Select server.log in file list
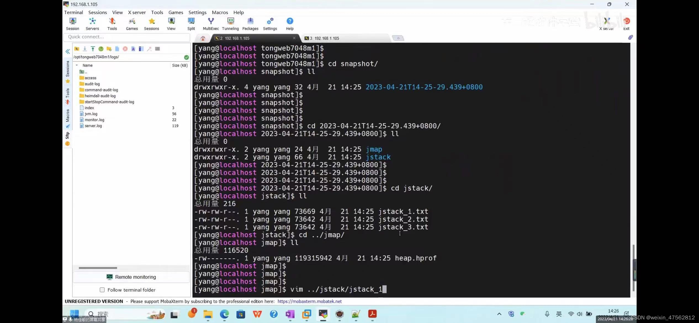This screenshot has height=323, width=699. coord(93,126)
